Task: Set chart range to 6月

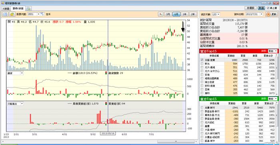Action: point(176,14)
